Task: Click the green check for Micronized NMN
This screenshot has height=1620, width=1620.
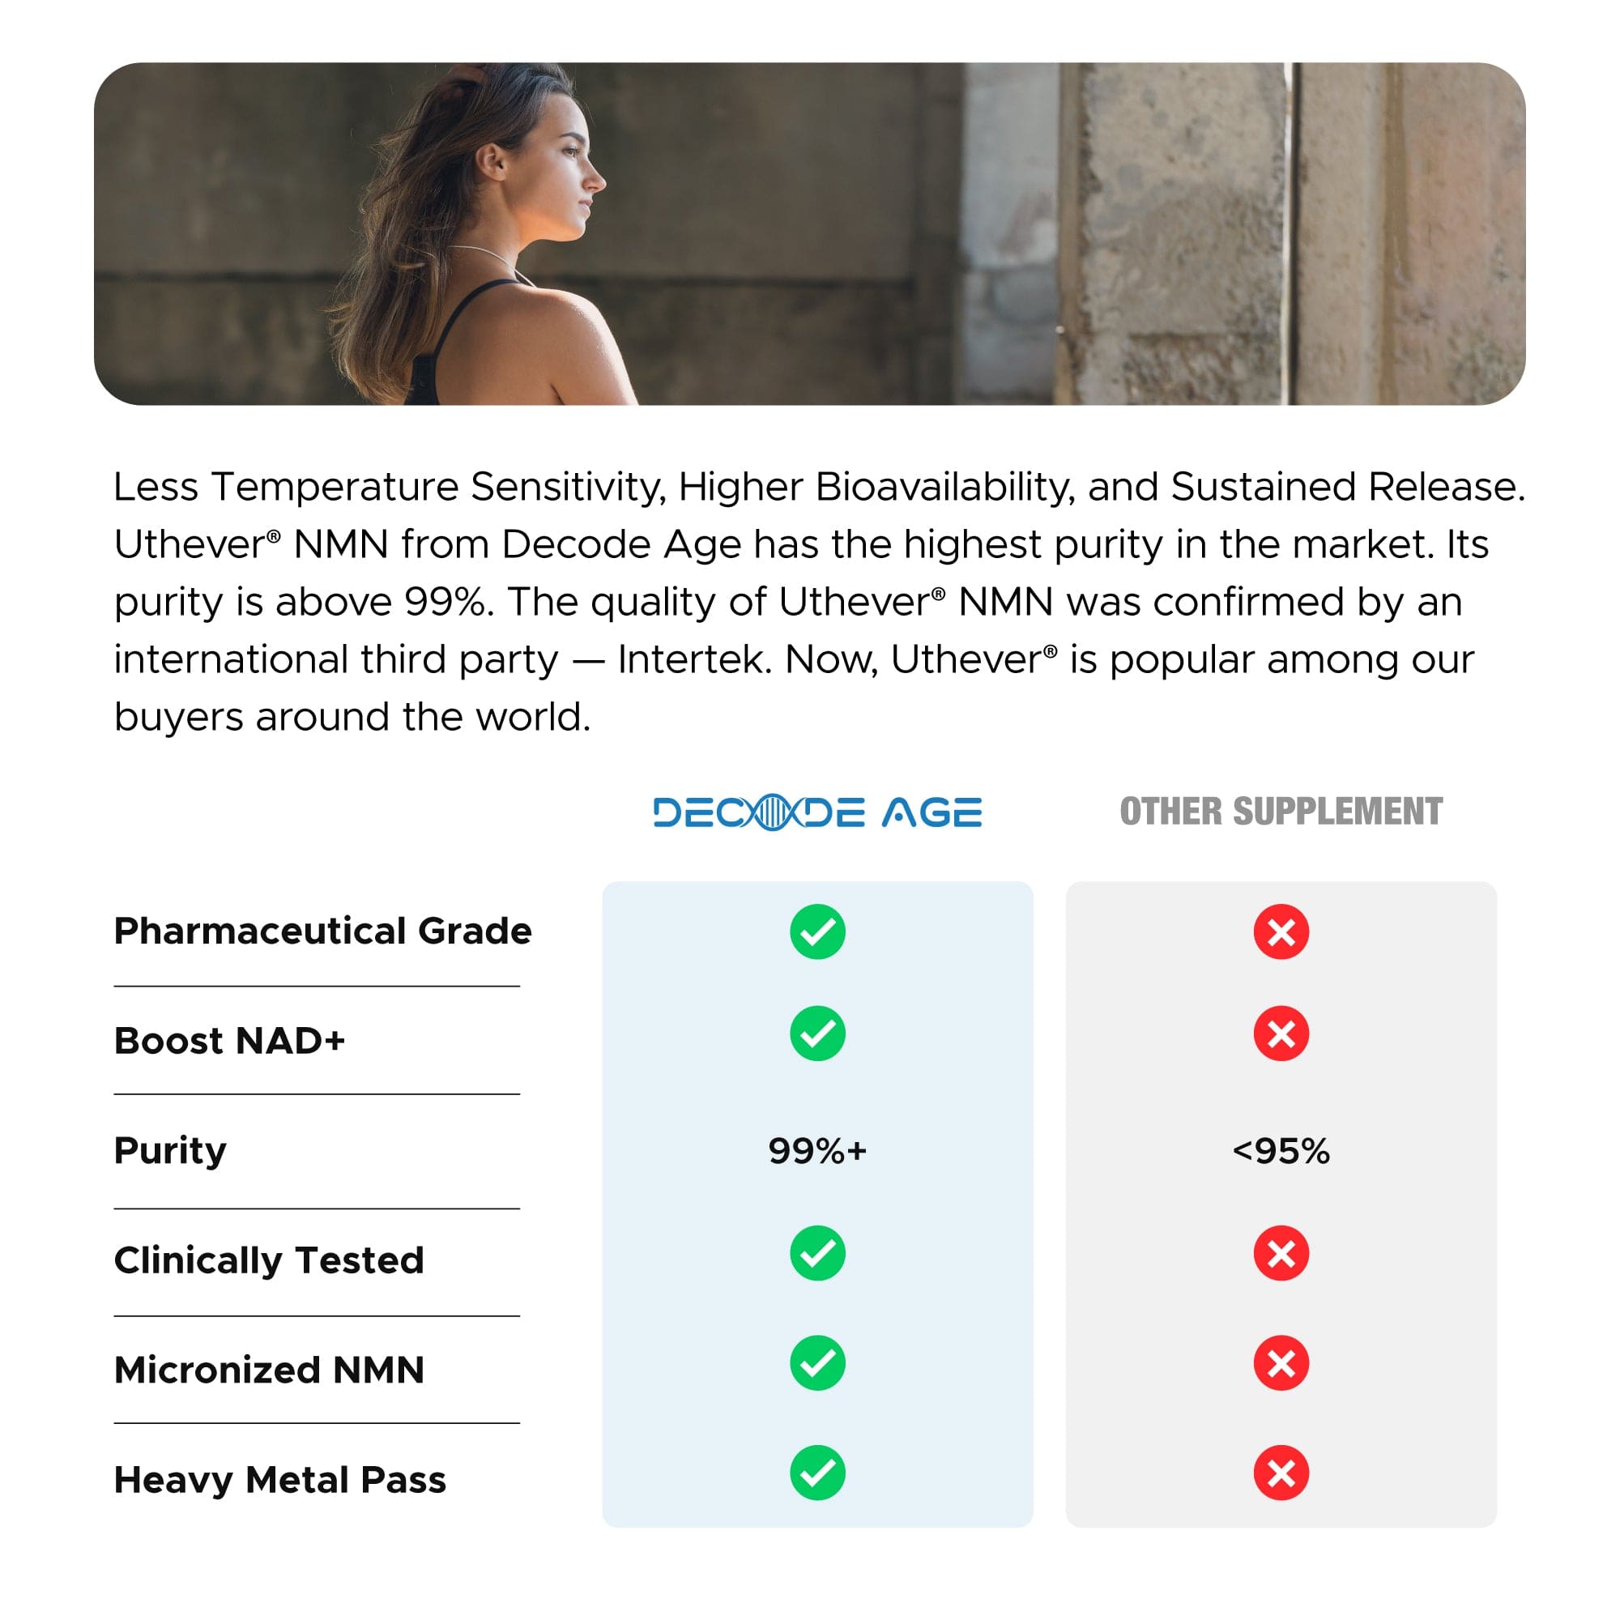Action: (x=817, y=1362)
